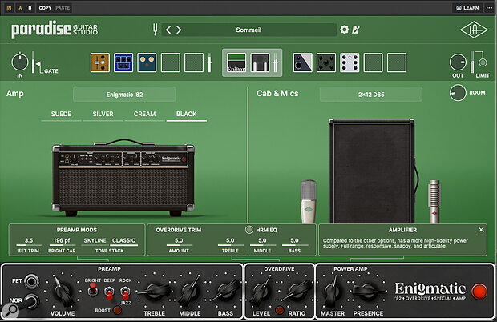This screenshot has width=497, height=322.
Task: Open the Sommeil preset dropdown
Action: click(248, 30)
